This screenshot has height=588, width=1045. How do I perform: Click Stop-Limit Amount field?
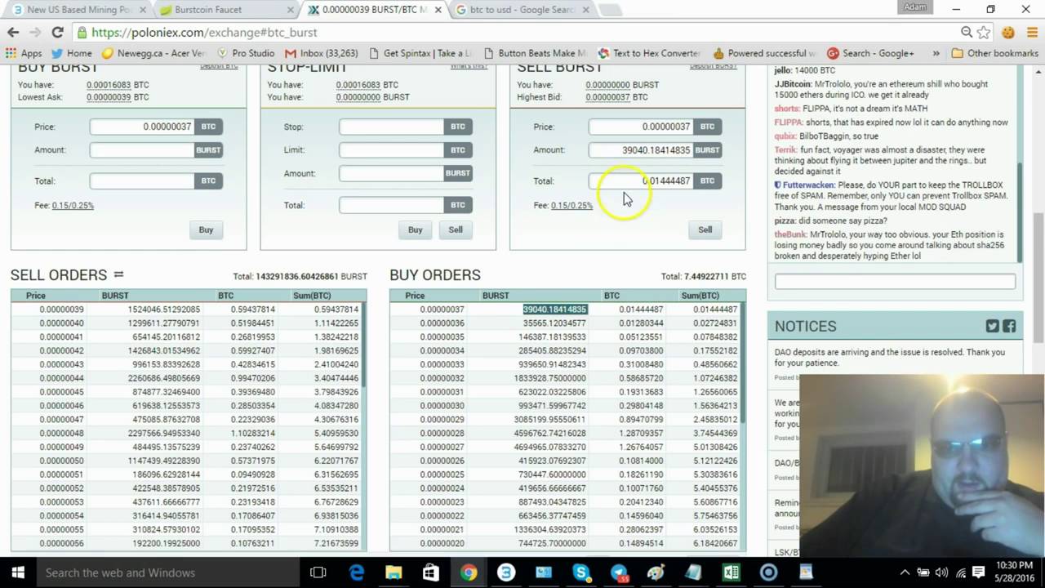pos(392,173)
